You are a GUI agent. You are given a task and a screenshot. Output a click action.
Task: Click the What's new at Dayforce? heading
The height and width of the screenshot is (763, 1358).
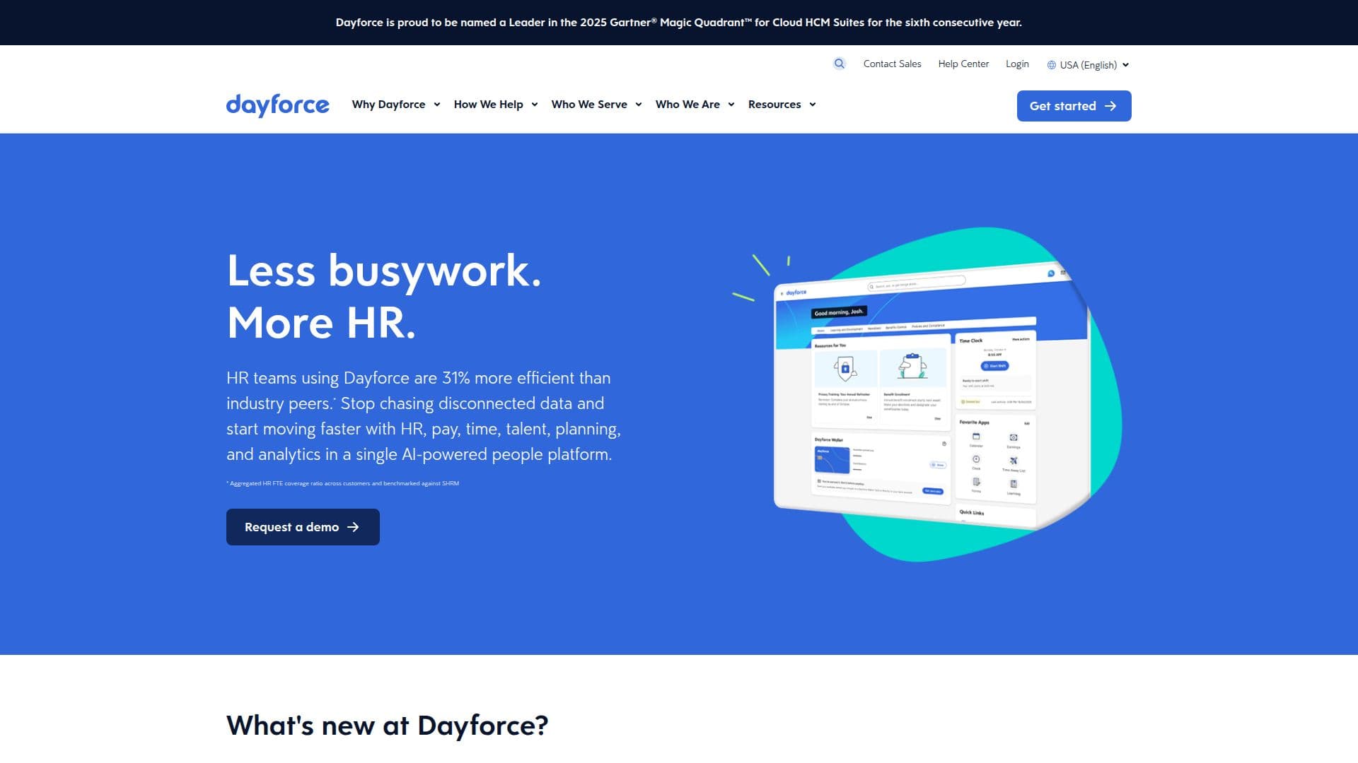(x=387, y=726)
